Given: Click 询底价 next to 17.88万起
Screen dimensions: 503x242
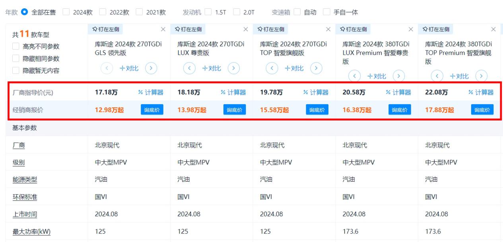Looking at the screenshot, I should [x=483, y=110].
